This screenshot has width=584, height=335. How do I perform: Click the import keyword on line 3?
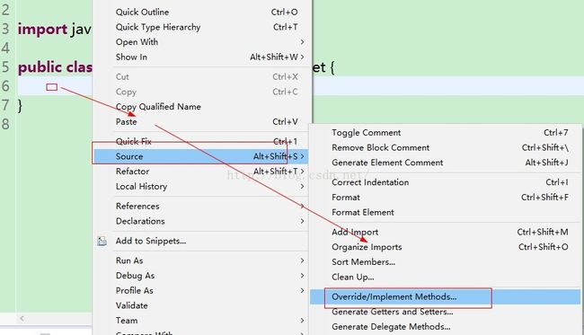click(x=42, y=30)
